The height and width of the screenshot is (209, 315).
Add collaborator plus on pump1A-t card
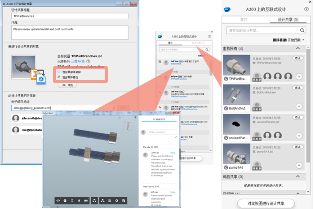[x=299, y=166]
